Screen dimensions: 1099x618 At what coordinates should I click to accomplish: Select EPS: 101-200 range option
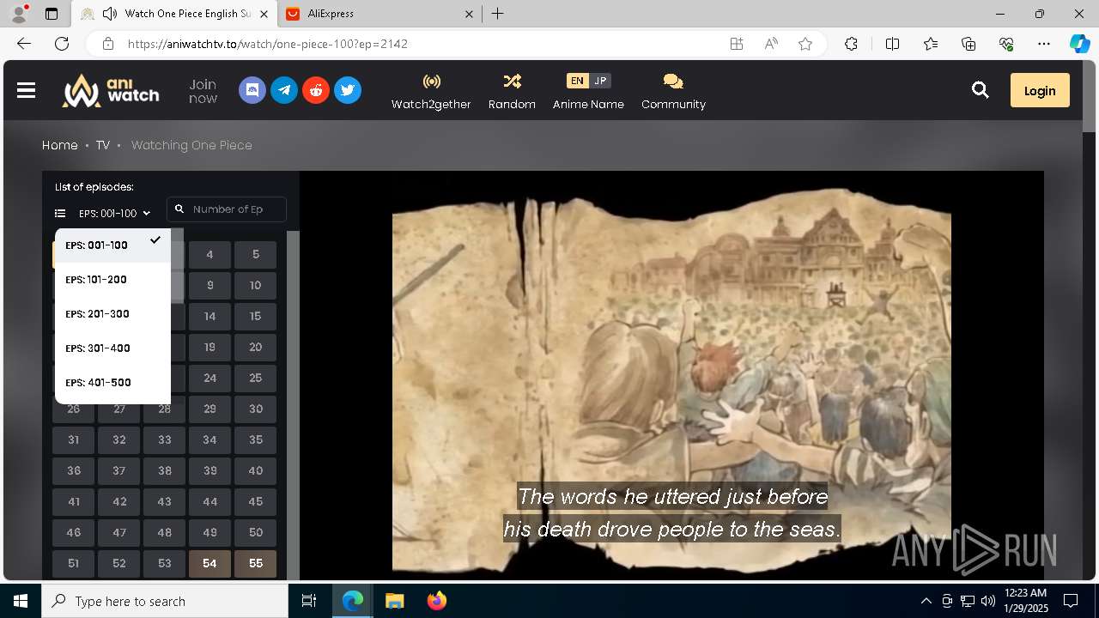pyautogui.click(x=112, y=279)
